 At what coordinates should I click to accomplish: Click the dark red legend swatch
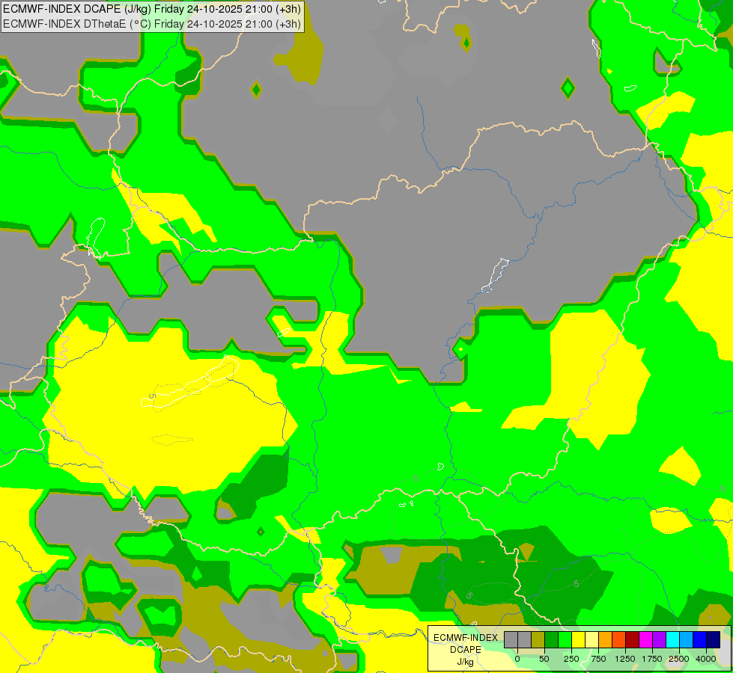click(633, 640)
